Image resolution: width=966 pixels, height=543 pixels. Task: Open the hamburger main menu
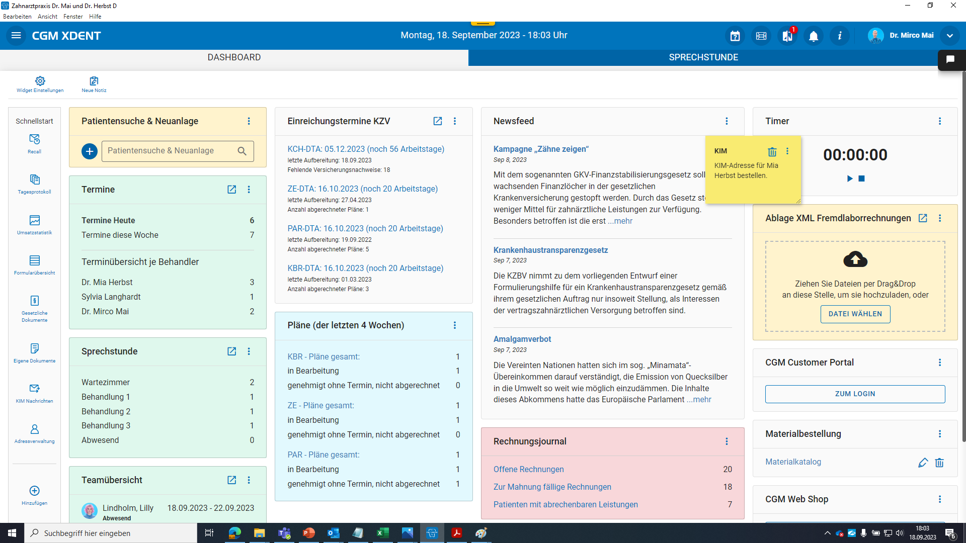(16, 35)
